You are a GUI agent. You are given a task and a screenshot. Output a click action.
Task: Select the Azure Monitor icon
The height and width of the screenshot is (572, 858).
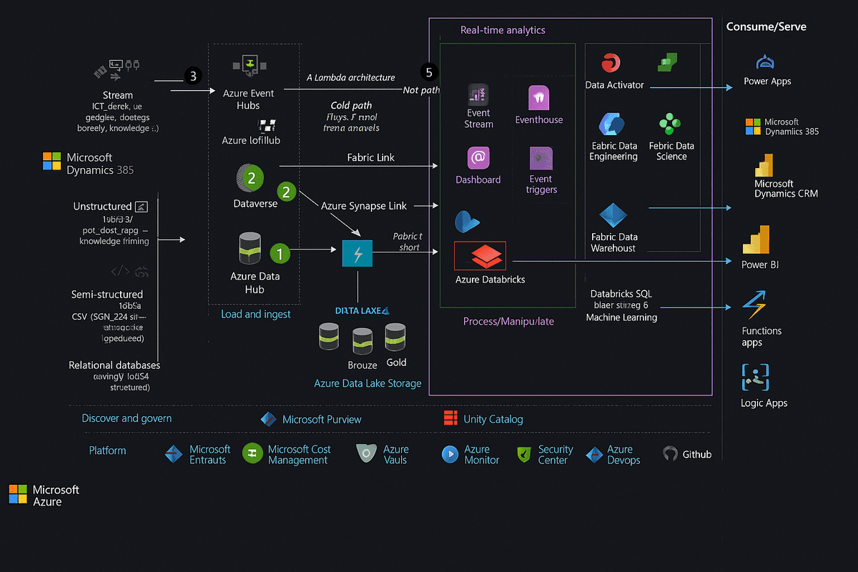point(450,454)
